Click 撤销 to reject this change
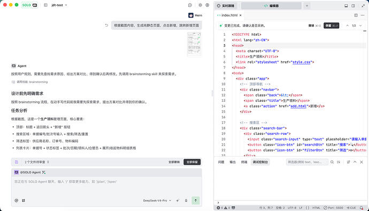This screenshot has width=369, height=211. (x=314, y=26)
